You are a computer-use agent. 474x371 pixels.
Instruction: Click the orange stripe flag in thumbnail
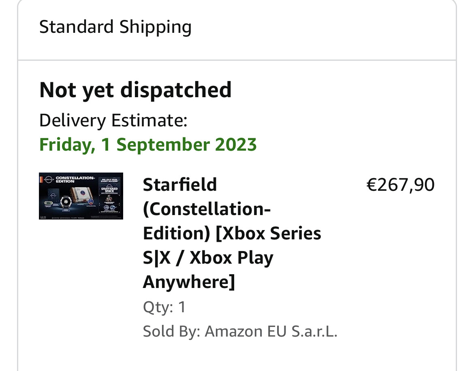pyautogui.click(x=41, y=179)
